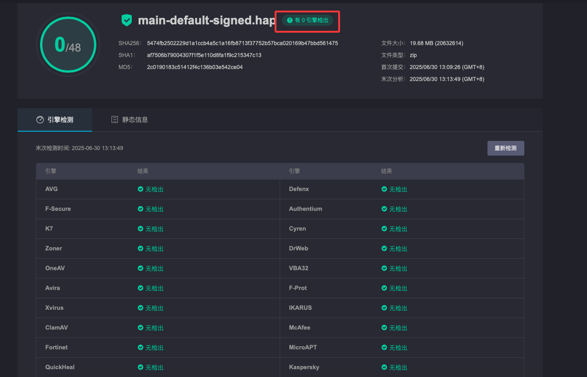Switch to the 静态信息 tab
587x377 pixels.
point(129,120)
